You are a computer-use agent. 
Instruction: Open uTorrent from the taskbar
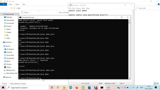[x=83, y=87]
